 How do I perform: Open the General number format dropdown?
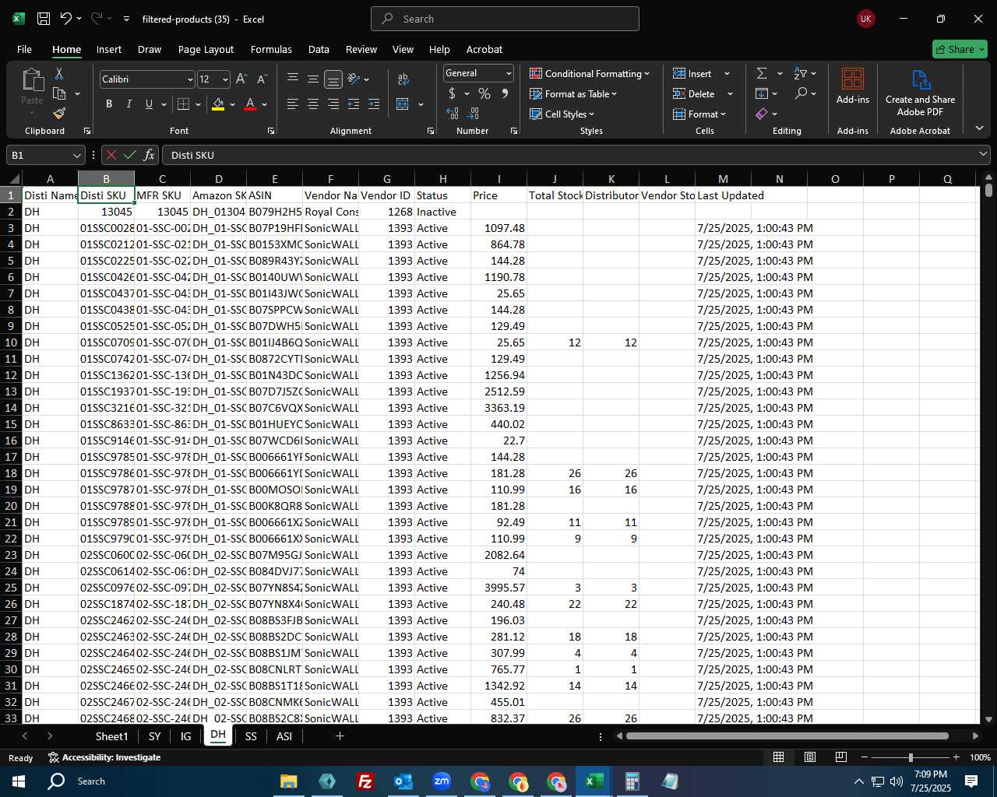(509, 73)
